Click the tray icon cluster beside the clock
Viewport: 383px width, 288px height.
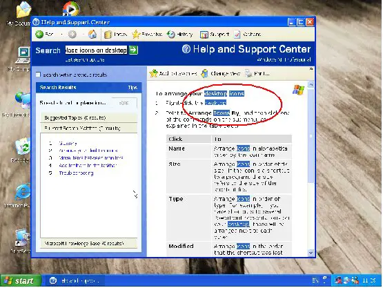[346, 280]
